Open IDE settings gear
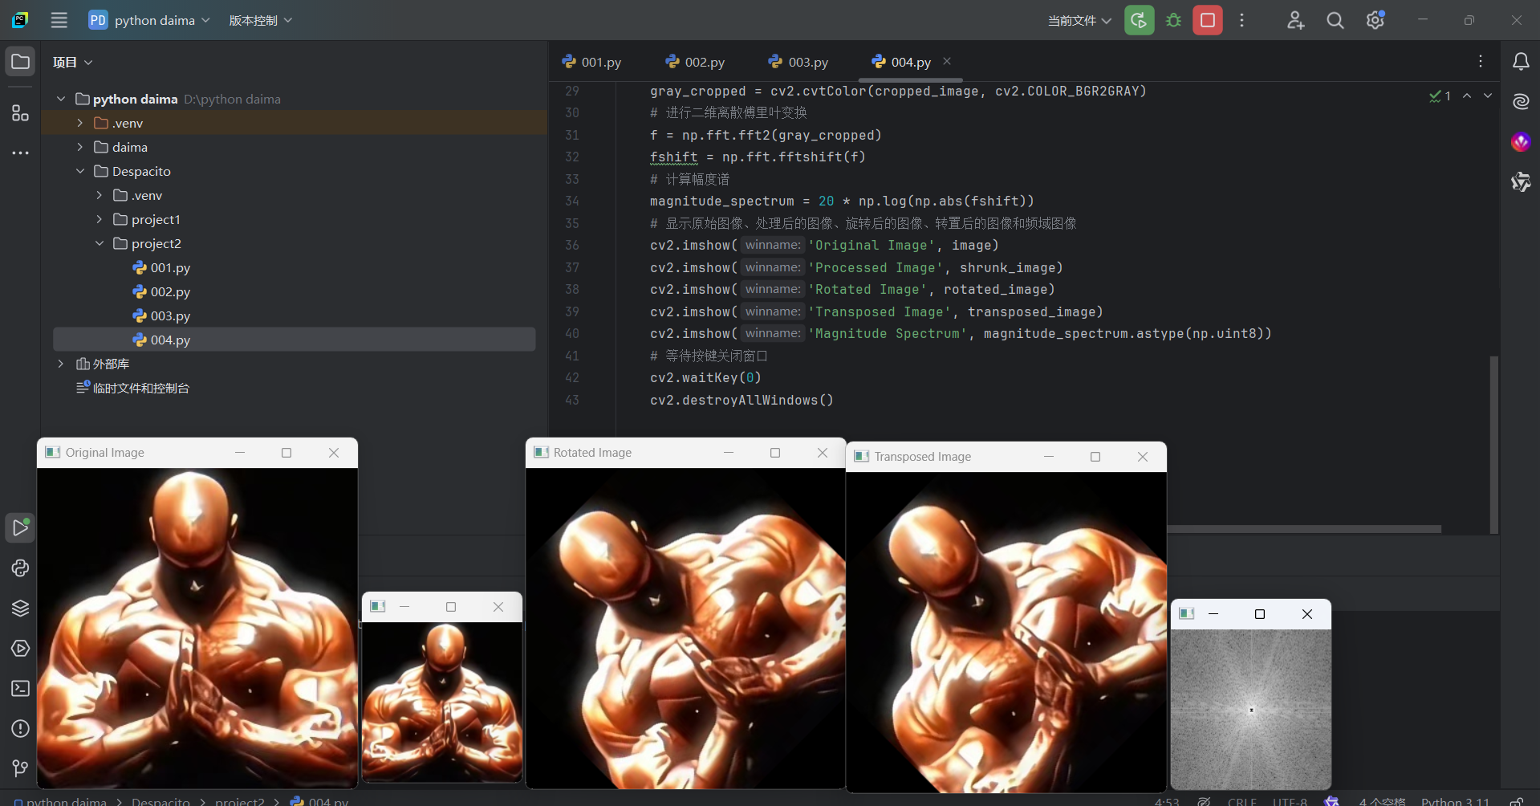Viewport: 1540px width, 806px height. coord(1375,20)
